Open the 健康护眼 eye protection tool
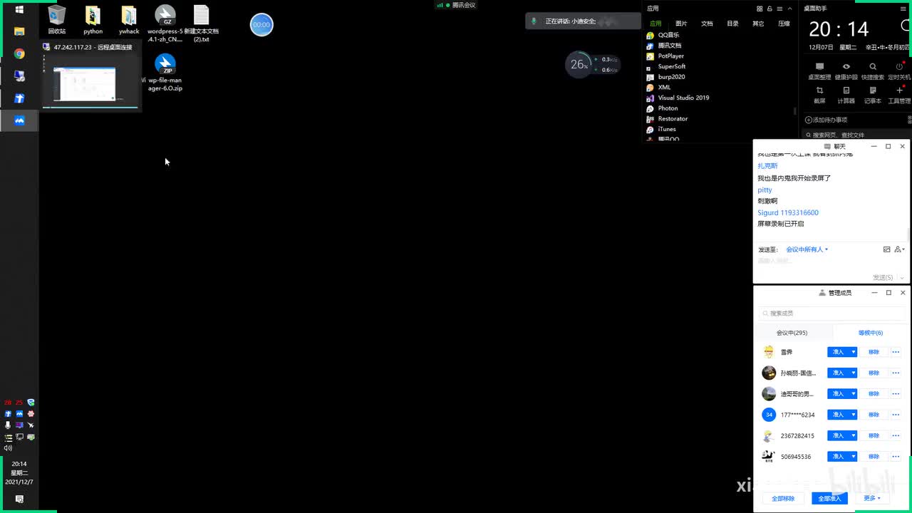The width and height of the screenshot is (912, 513). click(x=846, y=71)
